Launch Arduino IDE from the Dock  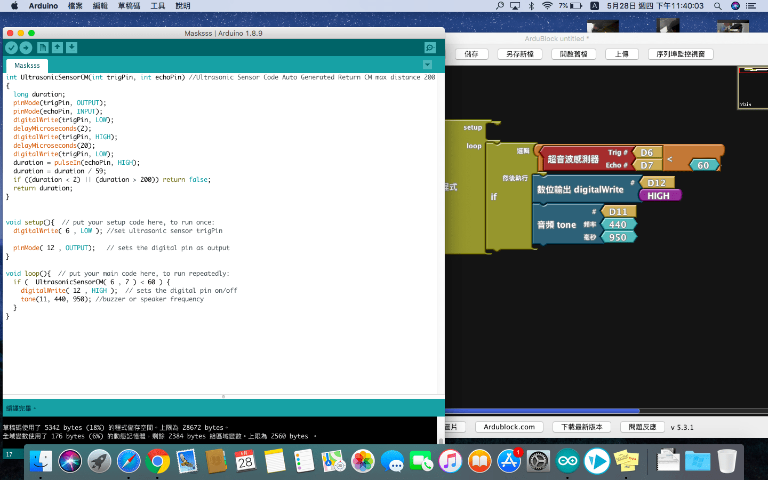coord(567,461)
